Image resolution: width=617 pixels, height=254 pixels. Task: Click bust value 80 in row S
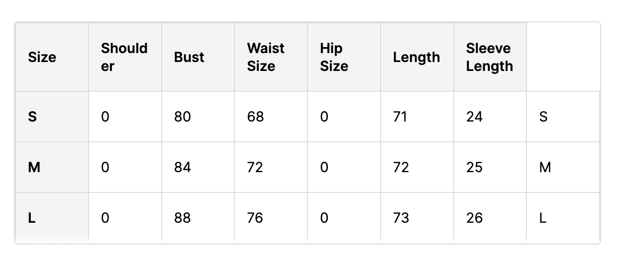(183, 117)
